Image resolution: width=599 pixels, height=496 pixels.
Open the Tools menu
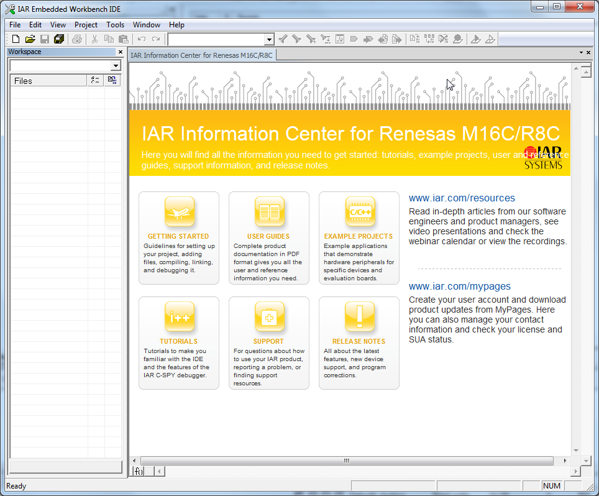point(115,25)
